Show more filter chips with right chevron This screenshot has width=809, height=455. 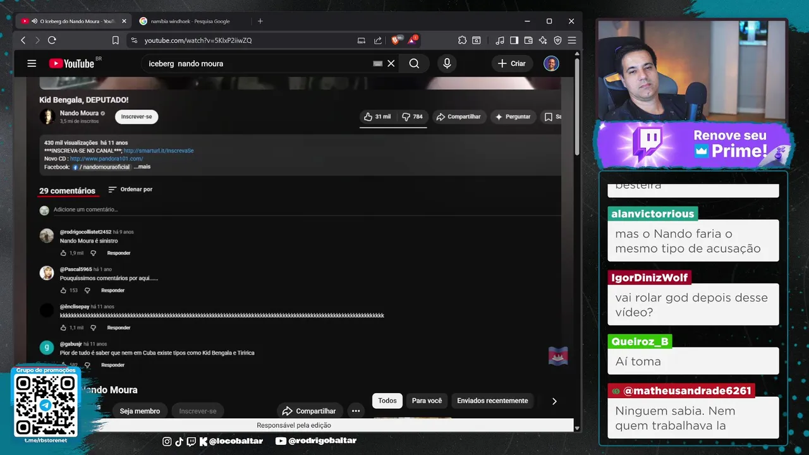(x=554, y=401)
